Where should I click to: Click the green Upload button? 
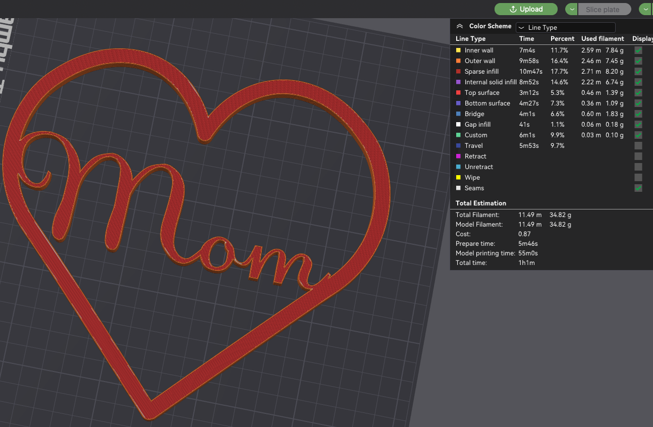[526, 9]
